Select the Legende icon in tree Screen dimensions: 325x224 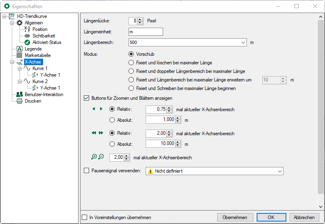[19, 49]
